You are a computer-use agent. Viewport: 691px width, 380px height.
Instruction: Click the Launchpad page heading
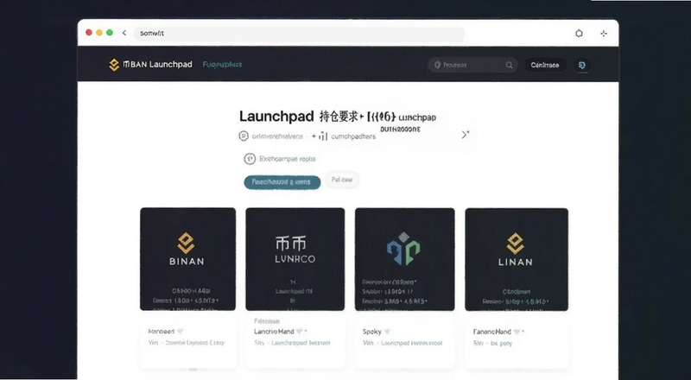point(276,117)
